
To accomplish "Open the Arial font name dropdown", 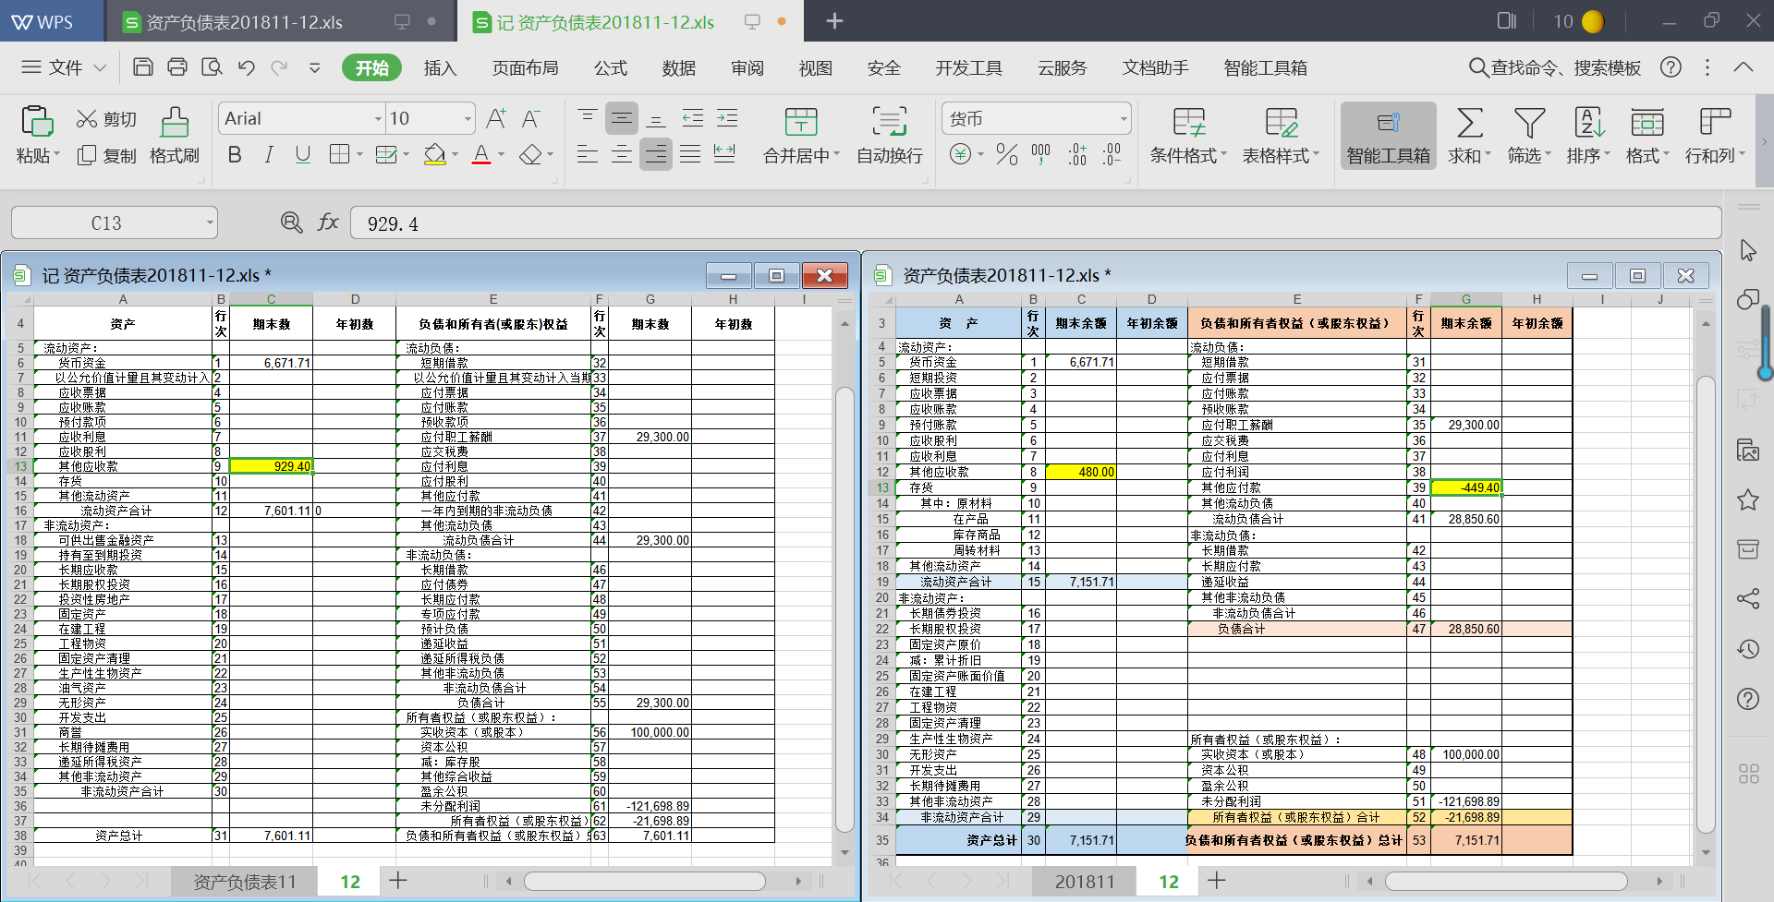I will point(378,119).
